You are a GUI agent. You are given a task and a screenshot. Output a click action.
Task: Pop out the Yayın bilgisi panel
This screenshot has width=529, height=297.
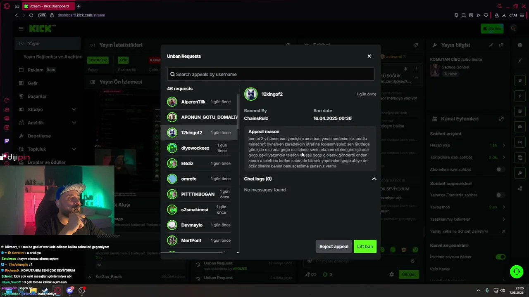501,45
